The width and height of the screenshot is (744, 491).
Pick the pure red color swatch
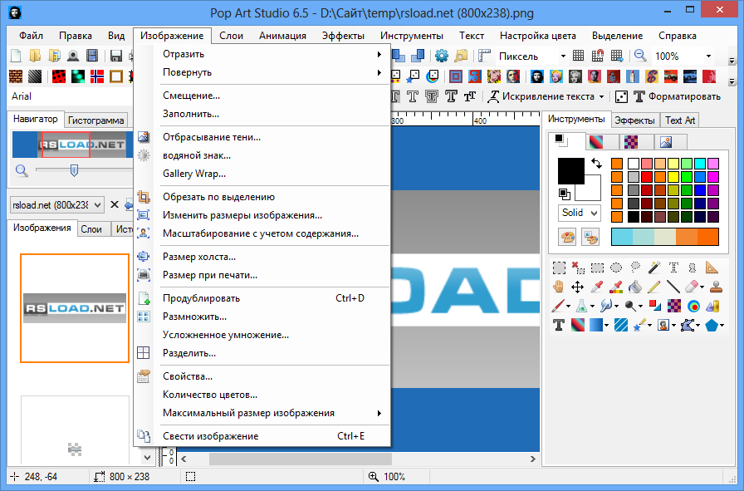tap(646, 177)
